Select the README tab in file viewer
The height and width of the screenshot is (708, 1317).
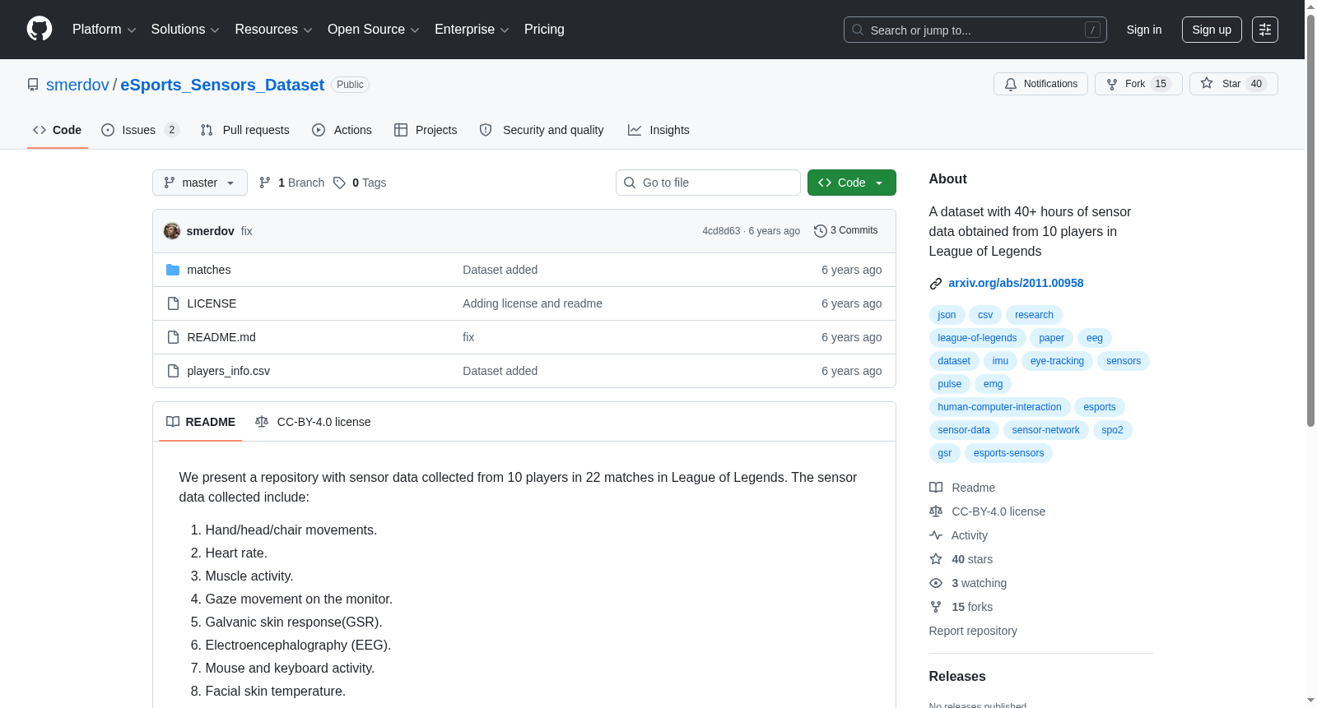[x=201, y=422]
